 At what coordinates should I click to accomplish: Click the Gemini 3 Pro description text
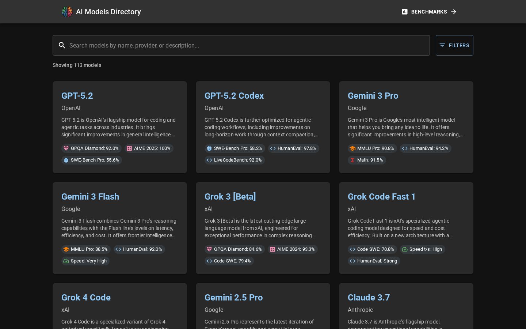(x=405, y=127)
